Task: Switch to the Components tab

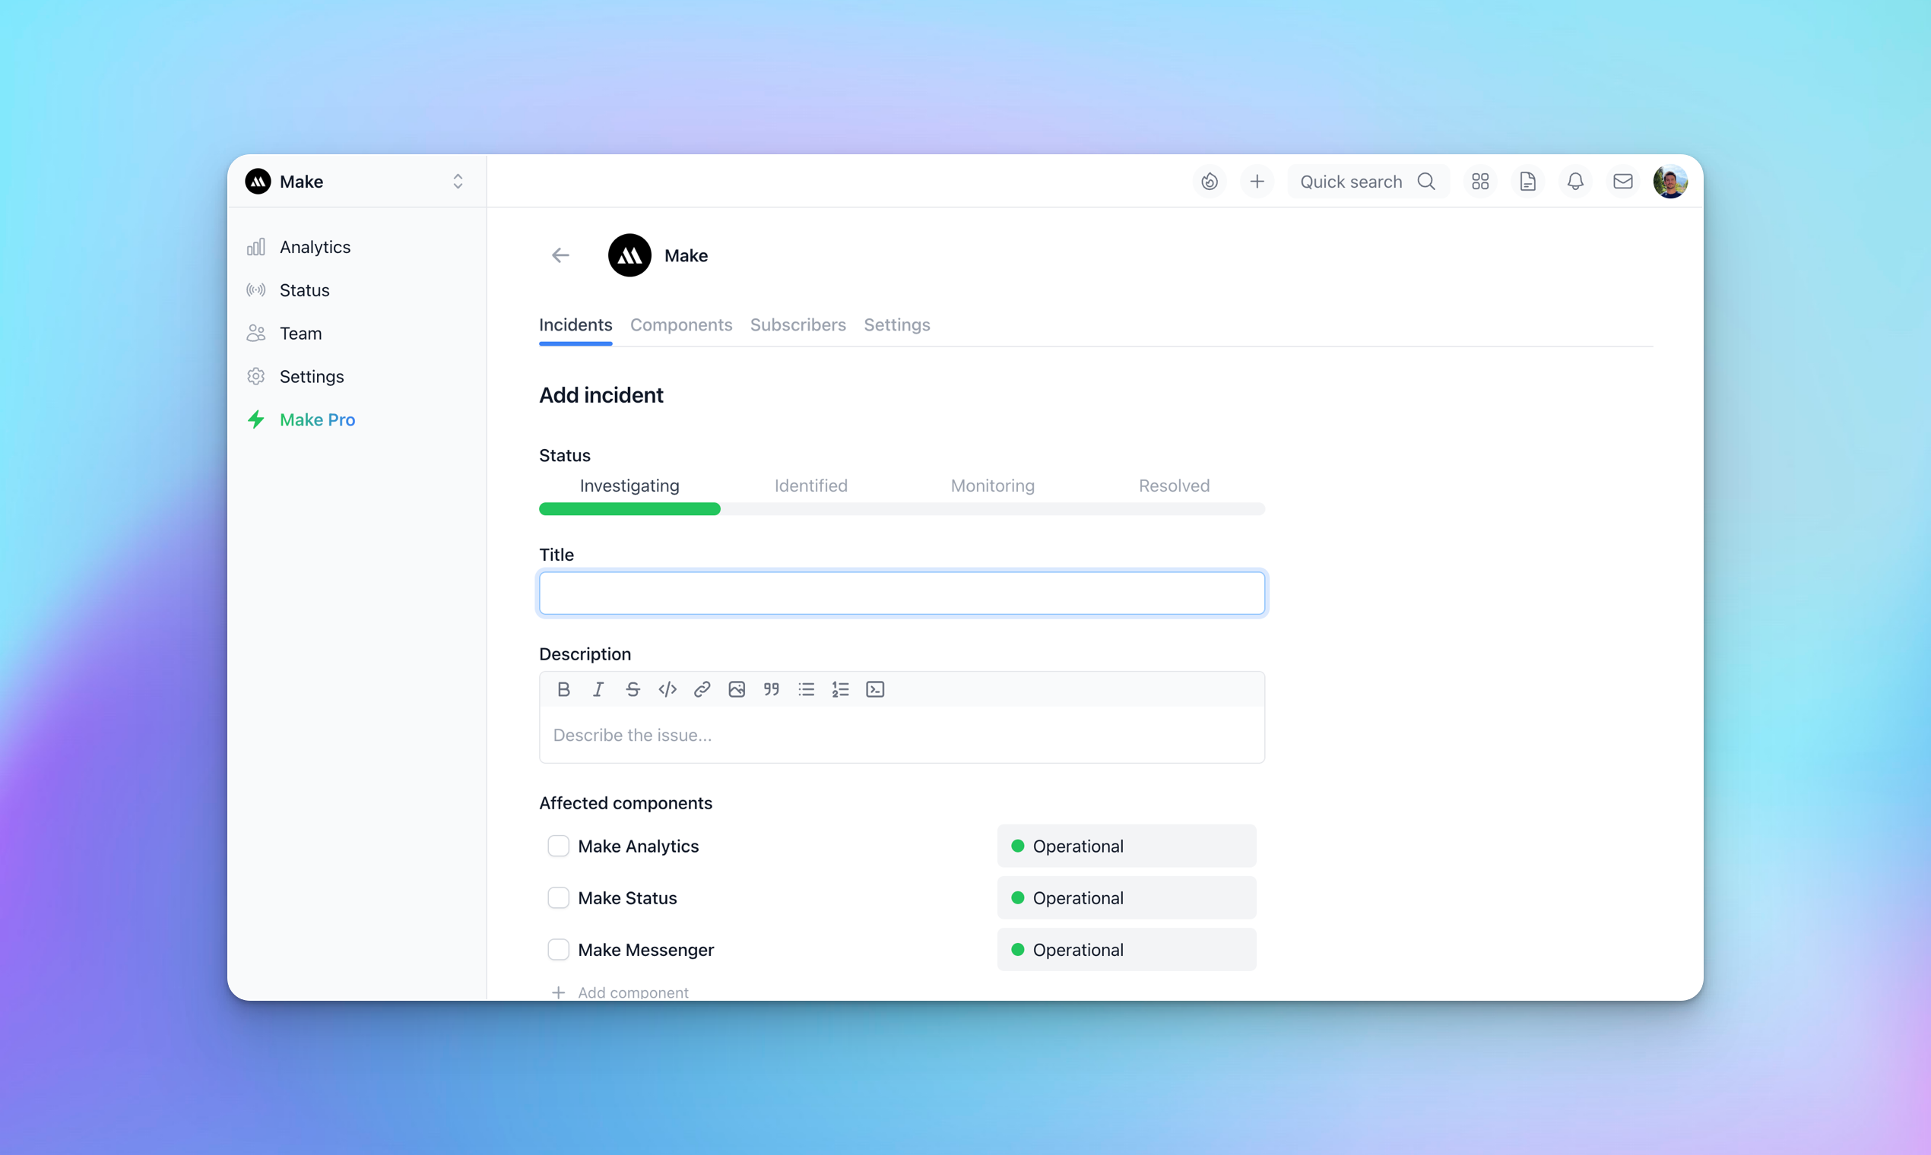Action: pyautogui.click(x=681, y=324)
